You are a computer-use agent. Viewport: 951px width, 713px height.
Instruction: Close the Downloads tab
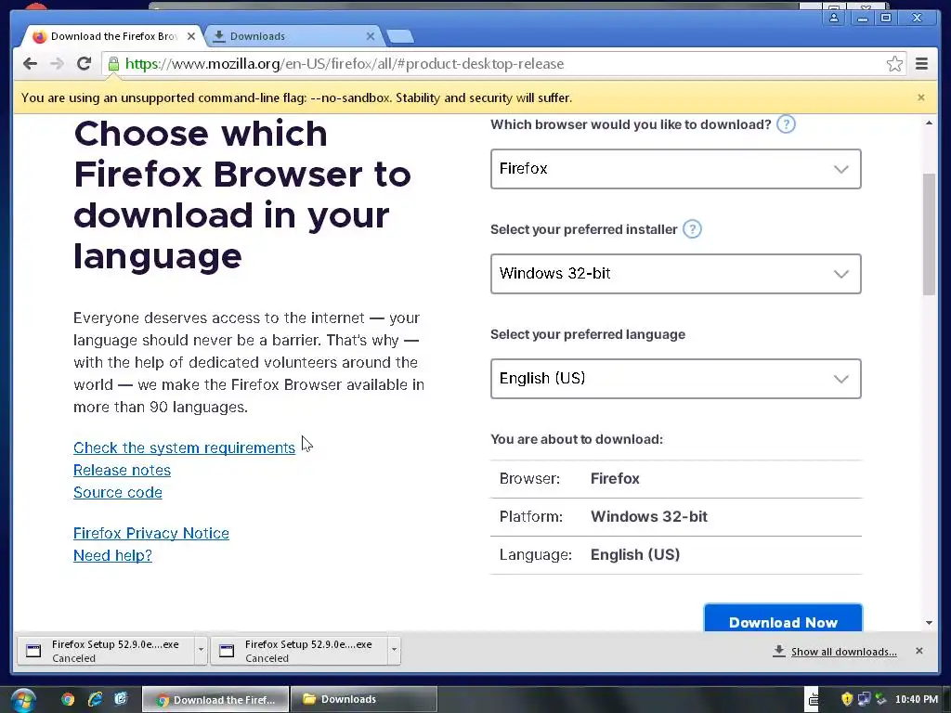tap(371, 36)
